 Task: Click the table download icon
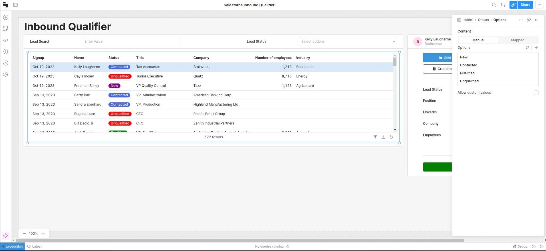coord(383,137)
